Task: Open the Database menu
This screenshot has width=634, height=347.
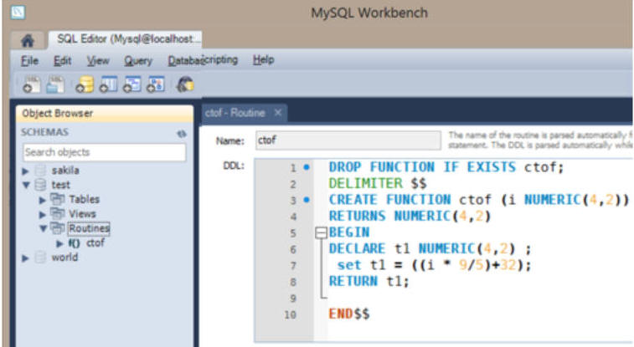Action: pos(184,61)
